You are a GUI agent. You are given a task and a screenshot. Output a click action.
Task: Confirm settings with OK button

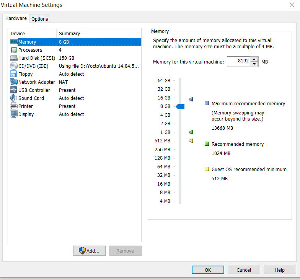(208, 270)
